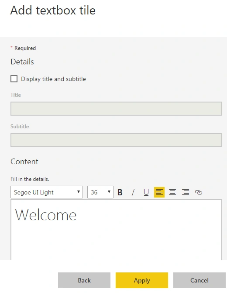Underline the selected content text
227x293 pixels.
[146, 192]
